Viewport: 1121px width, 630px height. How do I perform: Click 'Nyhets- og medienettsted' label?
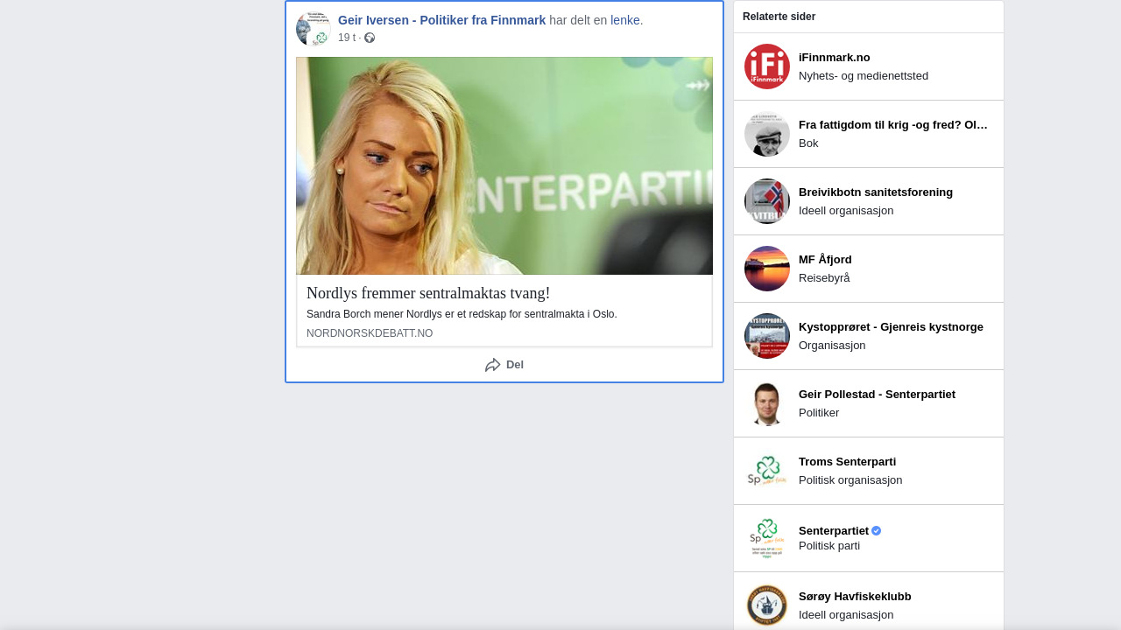(864, 76)
